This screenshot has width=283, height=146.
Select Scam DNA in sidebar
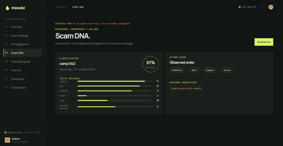coord(22,53)
